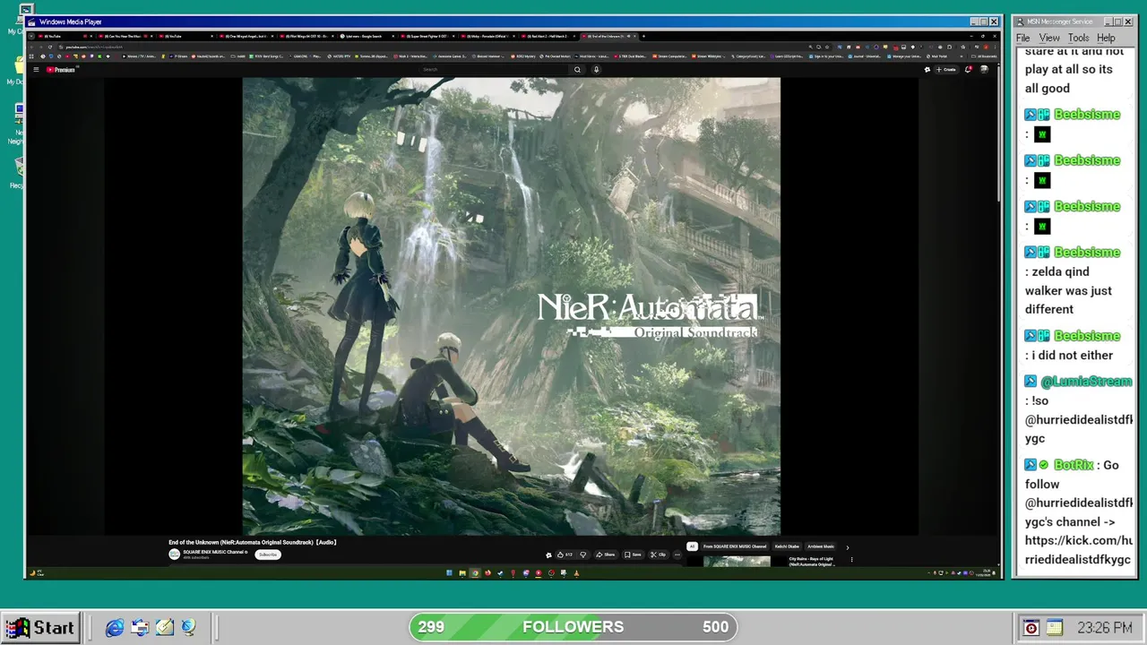
Task: Select the 'All' filter chip
Action: pos(692,546)
